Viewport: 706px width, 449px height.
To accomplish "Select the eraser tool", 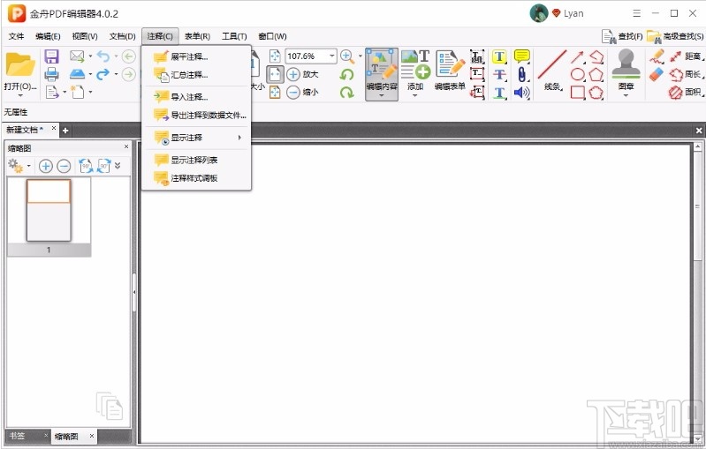I will 657,75.
